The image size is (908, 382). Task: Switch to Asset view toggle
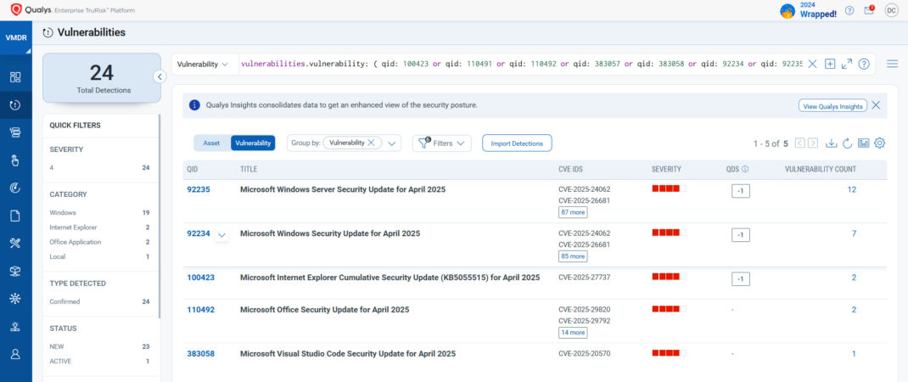click(x=211, y=143)
